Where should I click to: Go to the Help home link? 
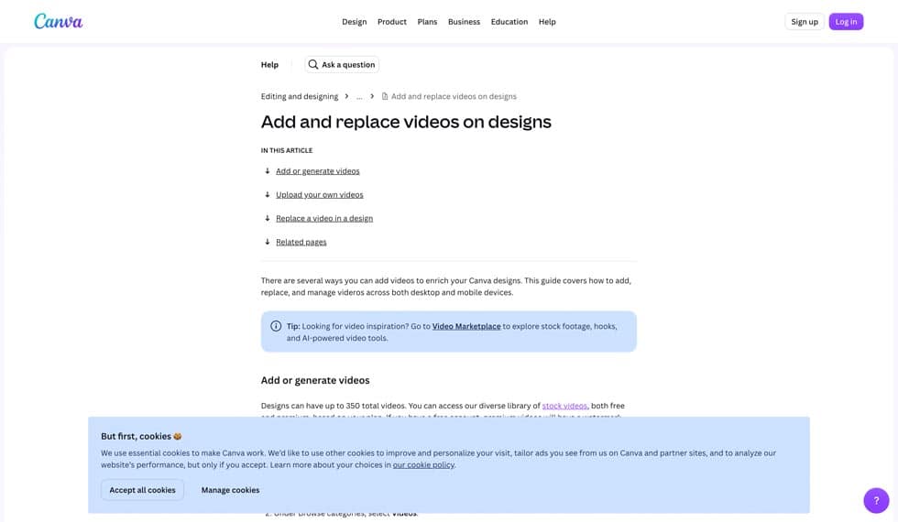point(269,65)
